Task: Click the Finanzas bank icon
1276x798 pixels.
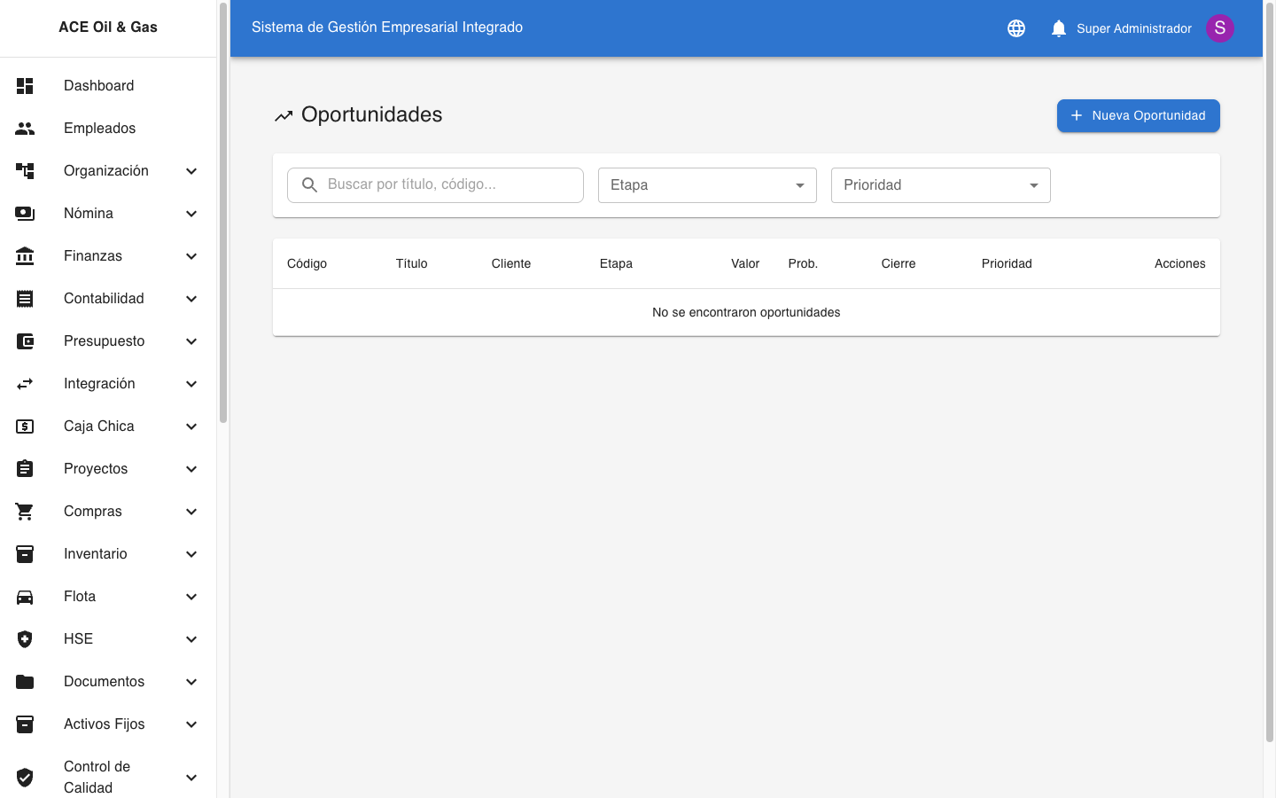Action: click(25, 256)
